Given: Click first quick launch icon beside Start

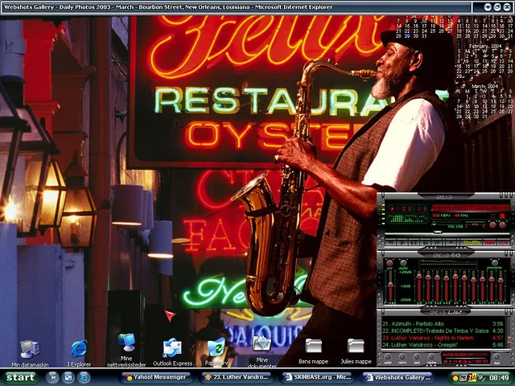Looking at the screenshot, I should click(52, 377).
